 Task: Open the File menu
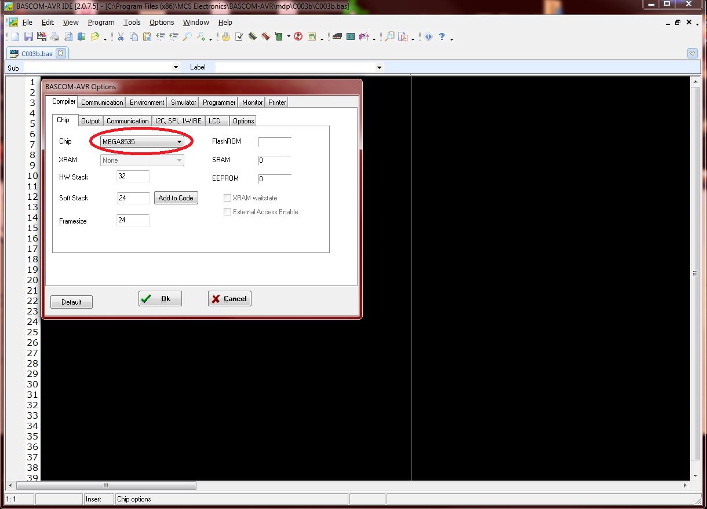(27, 23)
